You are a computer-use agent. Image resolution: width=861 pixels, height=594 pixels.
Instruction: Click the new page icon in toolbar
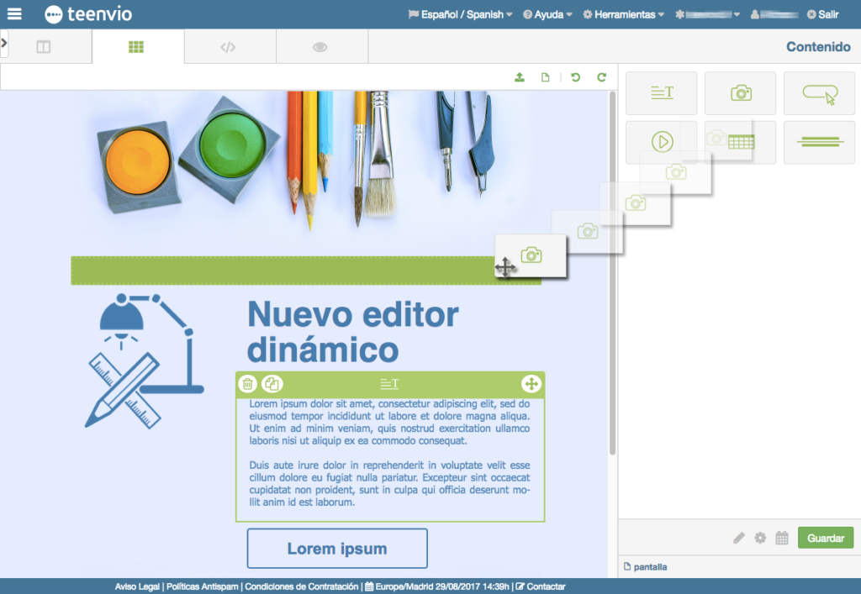coord(545,77)
